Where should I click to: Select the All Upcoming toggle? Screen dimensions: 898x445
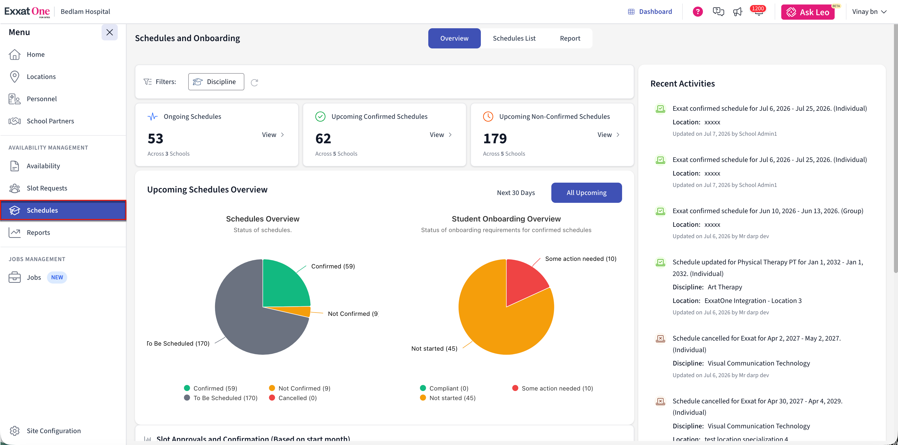(586, 193)
